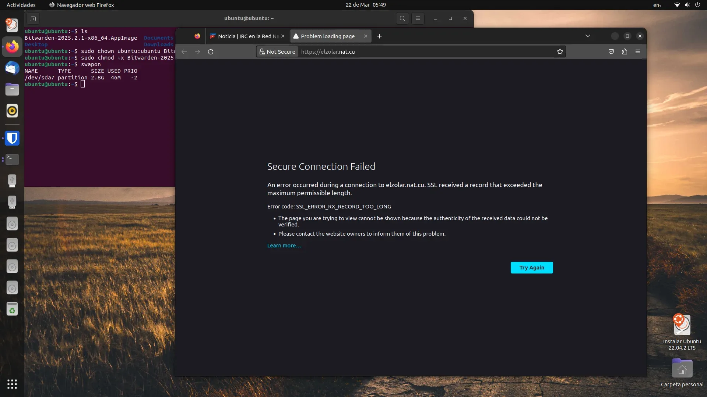707x397 pixels.
Task: Click the Not Secure lock indicator
Action: coord(277,52)
